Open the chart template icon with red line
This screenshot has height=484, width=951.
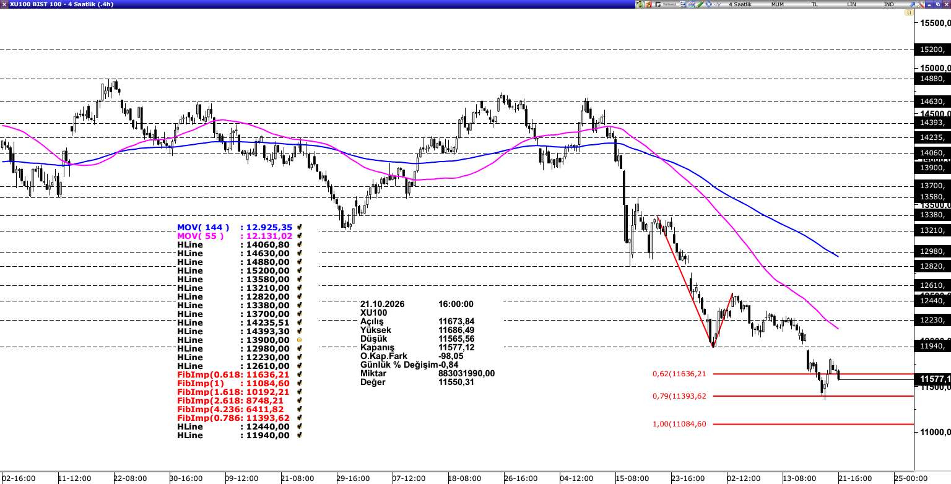coord(692,4)
